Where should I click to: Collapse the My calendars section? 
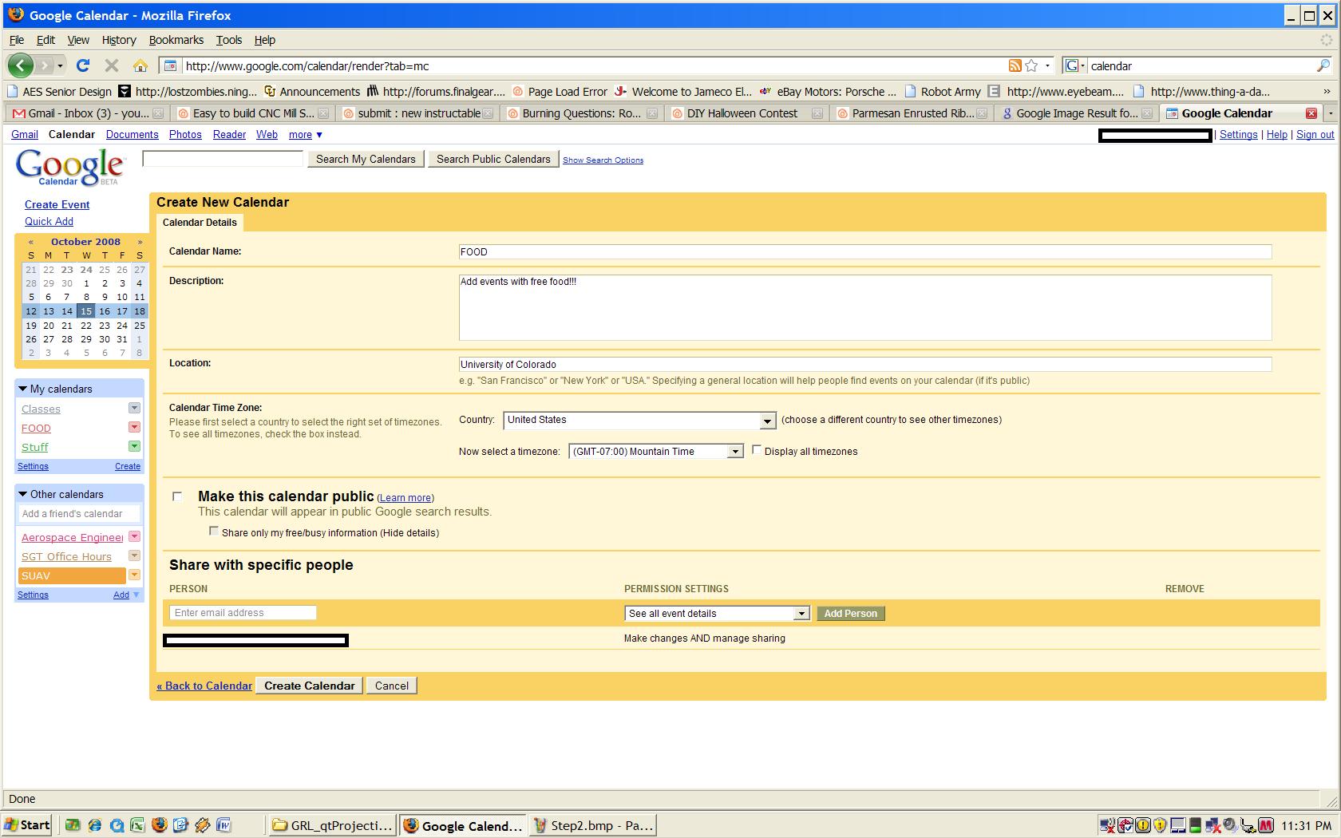[23, 389]
